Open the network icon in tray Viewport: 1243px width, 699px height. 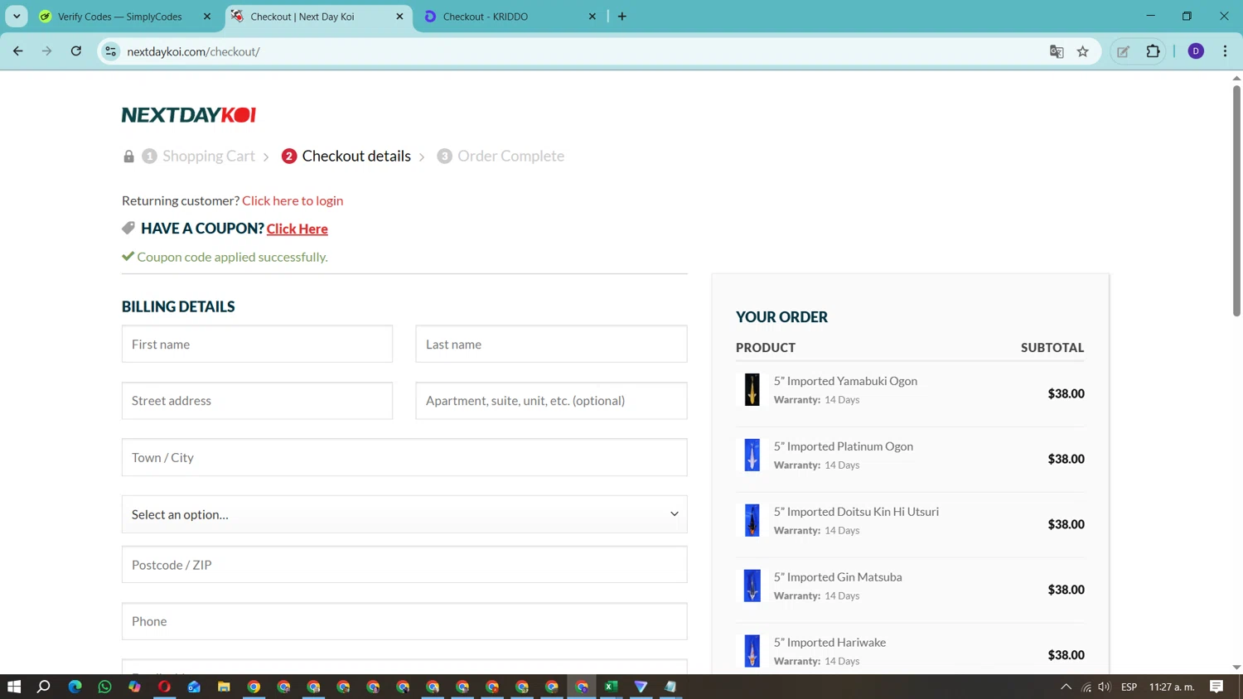coord(1086,687)
